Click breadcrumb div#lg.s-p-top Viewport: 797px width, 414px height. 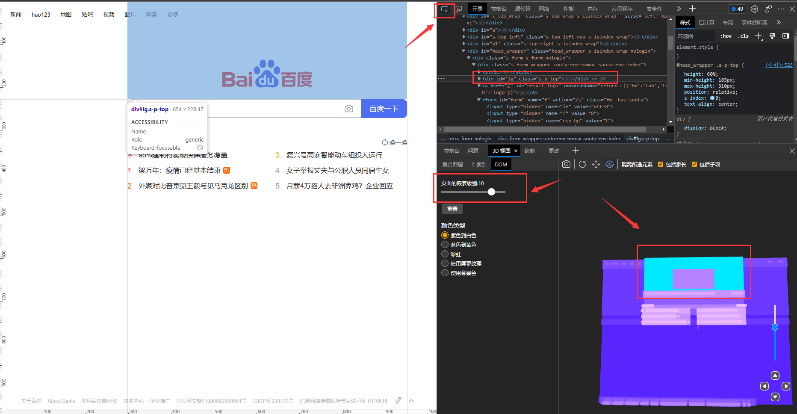[x=643, y=139]
